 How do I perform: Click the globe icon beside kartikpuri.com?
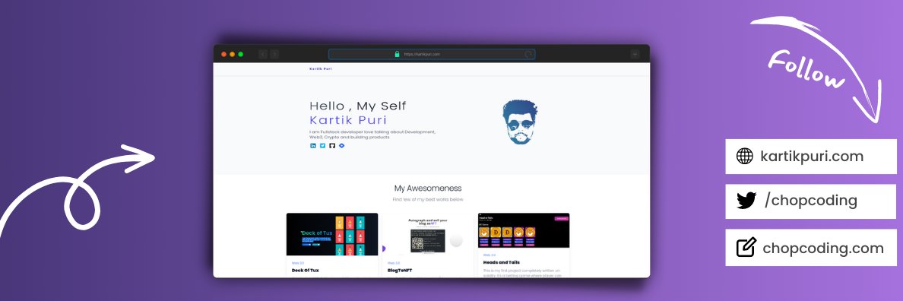[745, 156]
